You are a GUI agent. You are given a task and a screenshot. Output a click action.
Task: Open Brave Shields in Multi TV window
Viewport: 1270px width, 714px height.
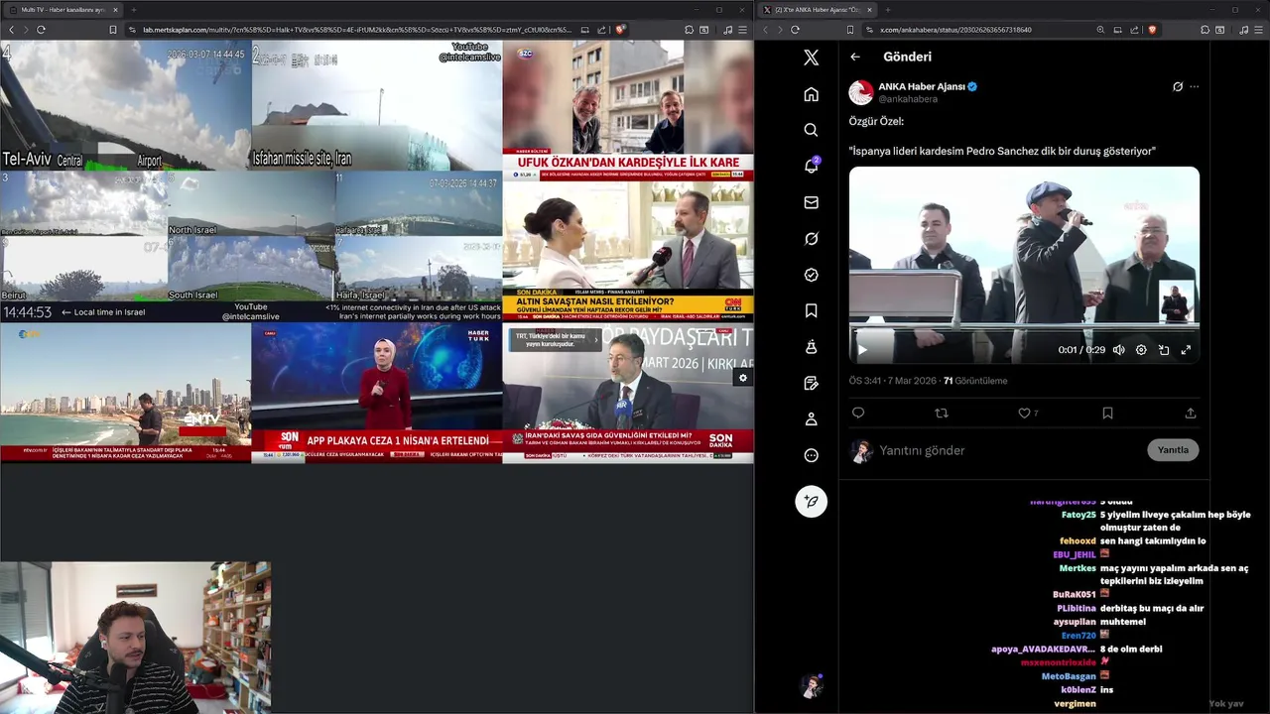620,30
